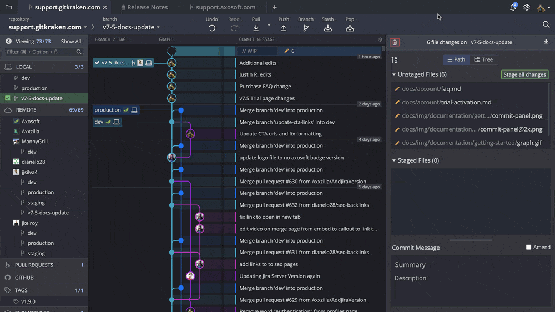Switch file view to Tree
The width and height of the screenshot is (555, 312).
tap(483, 59)
